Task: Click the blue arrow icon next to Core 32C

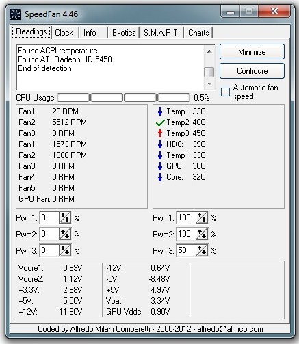Action: click(x=160, y=177)
